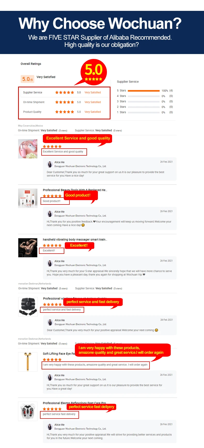204x448 pixels.
Task: Click the 4 Stars rating row
Action: coord(145,96)
